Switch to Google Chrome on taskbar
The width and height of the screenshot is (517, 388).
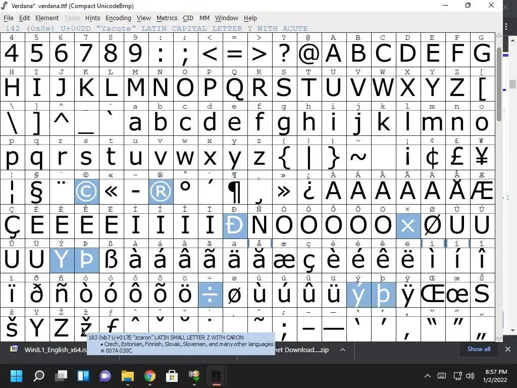149,375
